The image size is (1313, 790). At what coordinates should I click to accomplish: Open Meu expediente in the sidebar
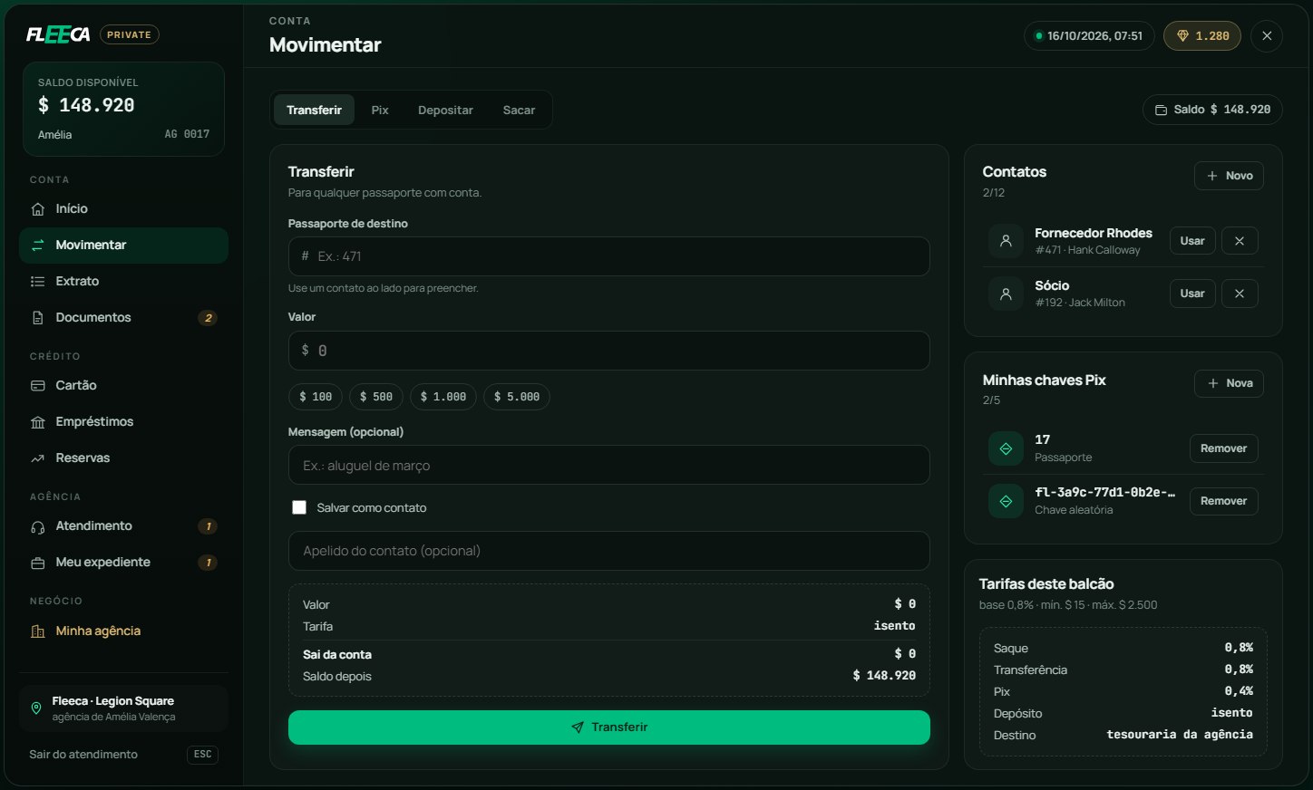123,562
